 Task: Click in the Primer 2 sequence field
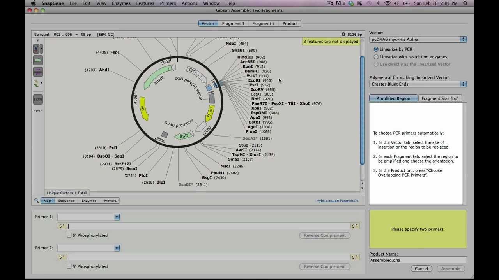coord(209,257)
